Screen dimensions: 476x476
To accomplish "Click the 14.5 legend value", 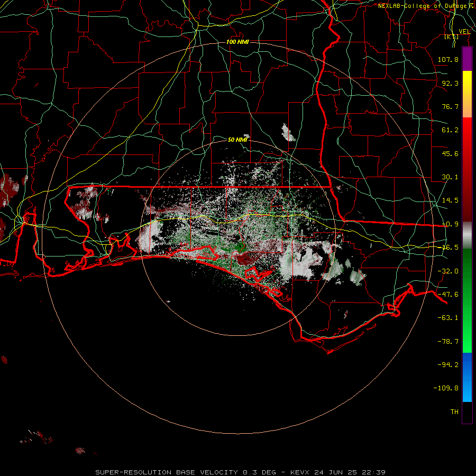I will [450, 200].
